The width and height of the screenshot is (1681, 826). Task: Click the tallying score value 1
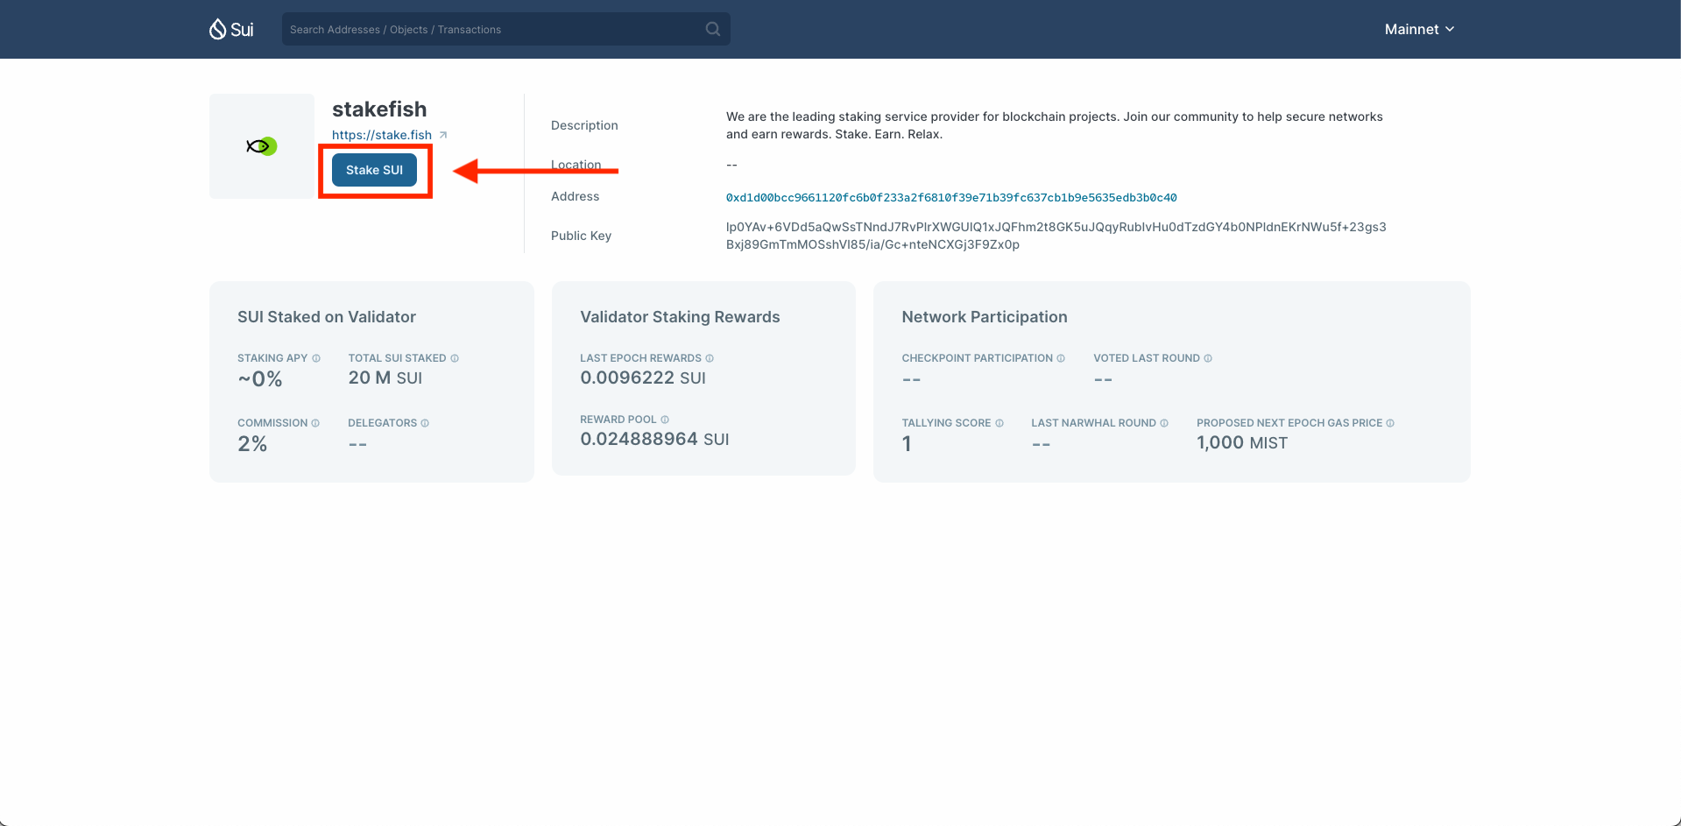click(907, 444)
